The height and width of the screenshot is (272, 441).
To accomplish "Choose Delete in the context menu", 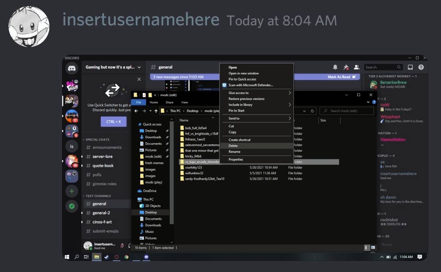I will tap(233, 146).
